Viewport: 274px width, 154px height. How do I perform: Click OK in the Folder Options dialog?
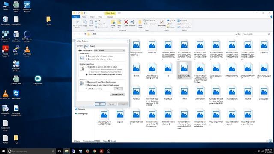(100, 104)
